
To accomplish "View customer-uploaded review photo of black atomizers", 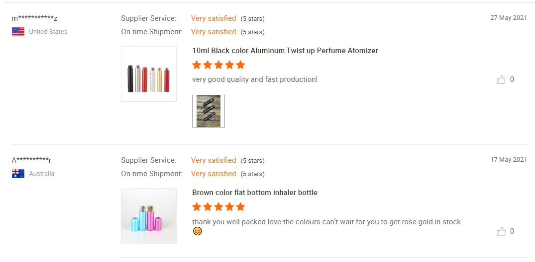I will point(209,111).
